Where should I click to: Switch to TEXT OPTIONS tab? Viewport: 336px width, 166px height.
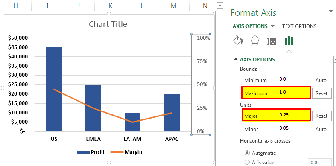[x=299, y=26]
